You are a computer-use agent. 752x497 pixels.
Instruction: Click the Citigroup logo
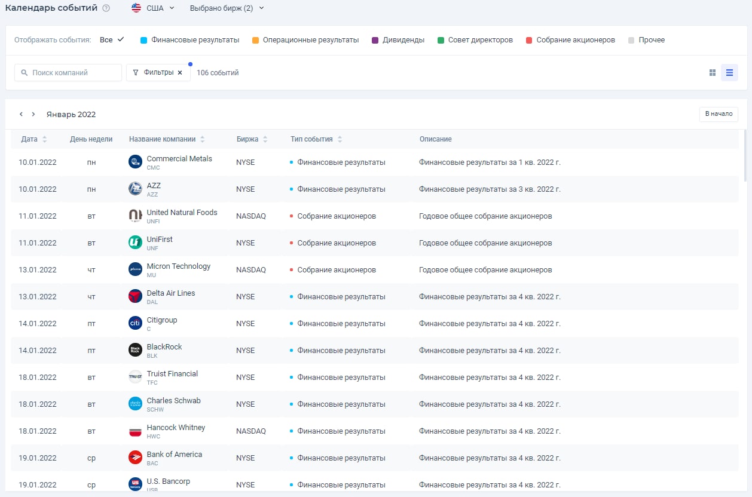136,323
